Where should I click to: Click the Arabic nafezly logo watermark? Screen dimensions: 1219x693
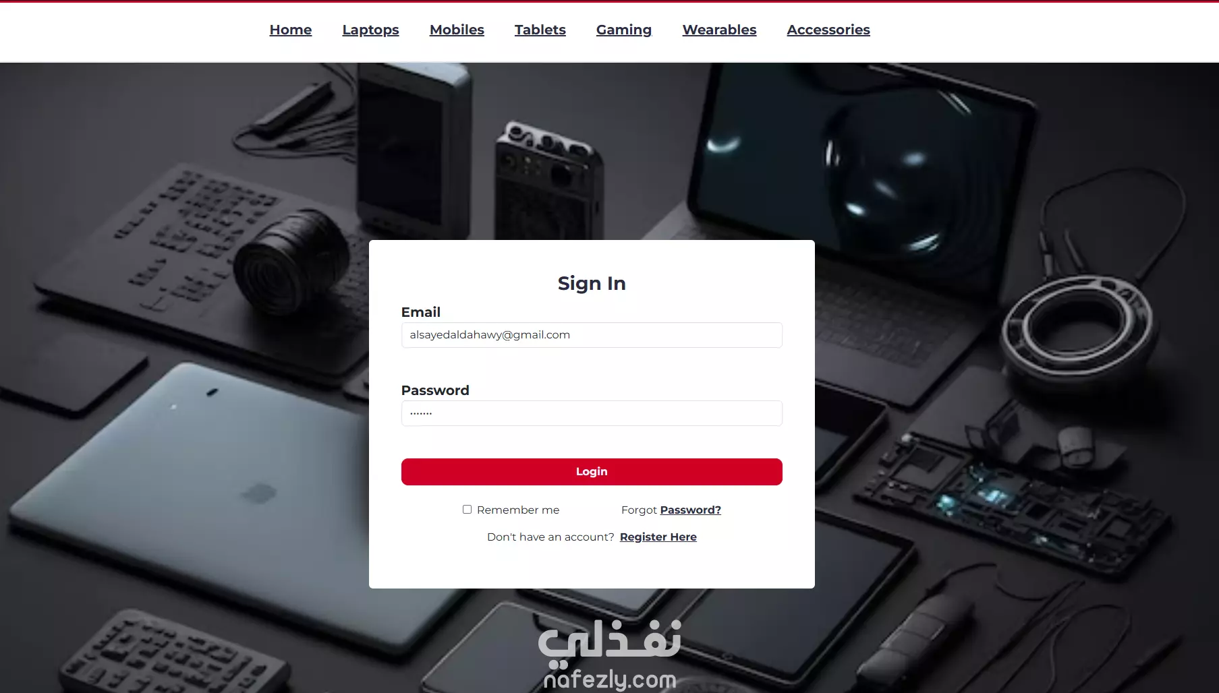coord(609,640)
